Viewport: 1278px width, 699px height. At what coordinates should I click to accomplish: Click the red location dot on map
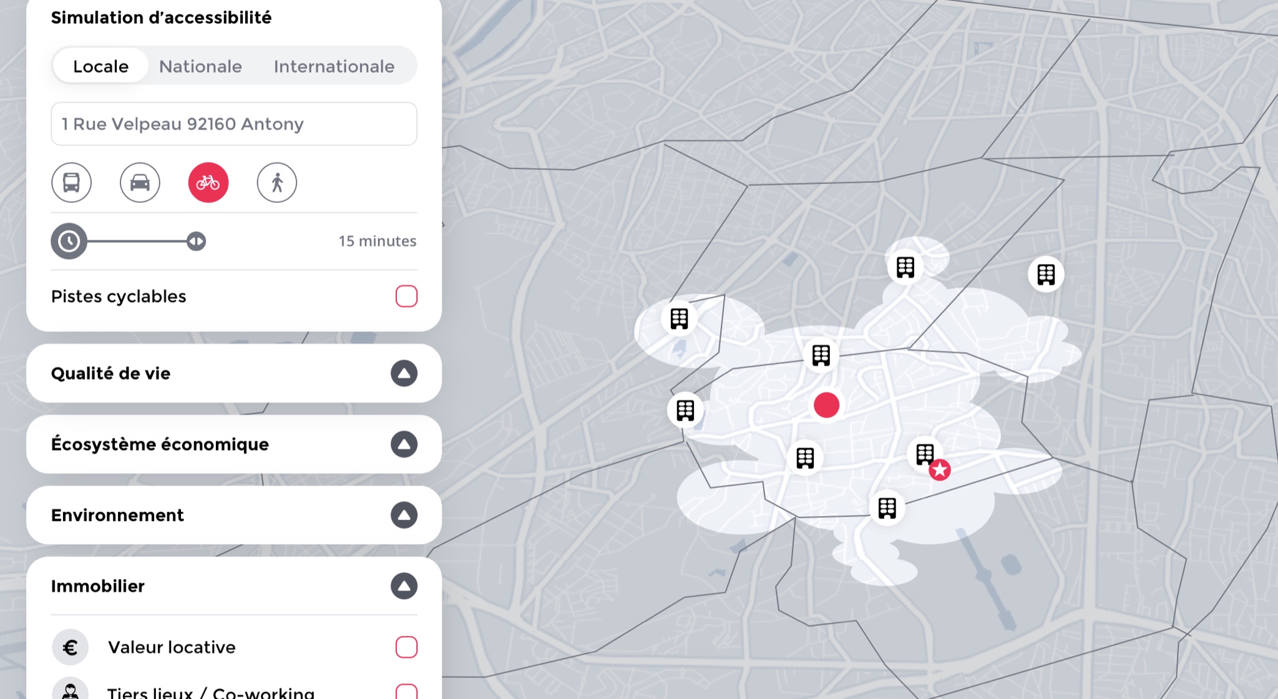[826, 405]
